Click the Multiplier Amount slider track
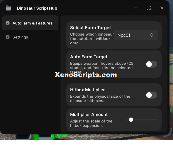The width and height of the screenshot is (173, 149). 143,120
